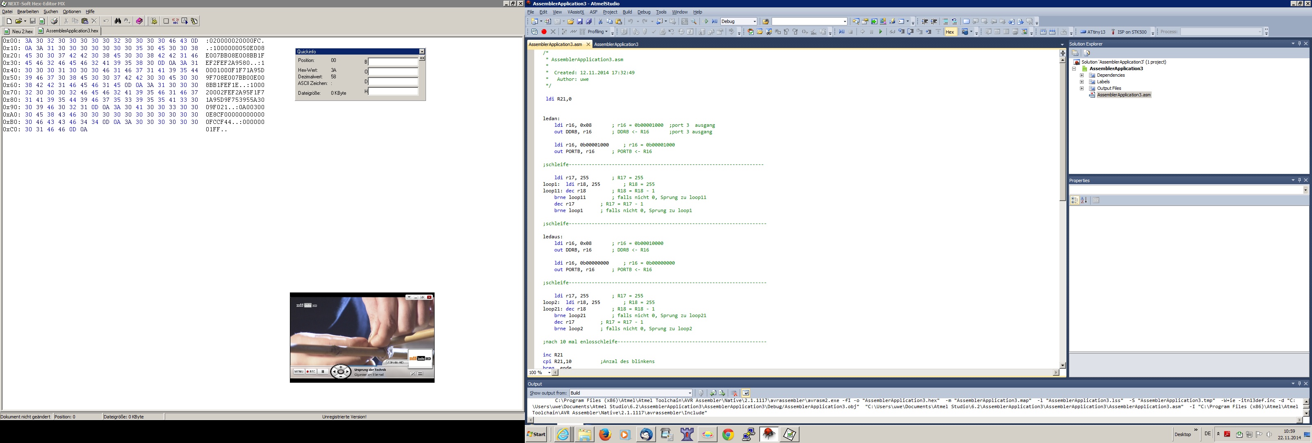Click the pause button in video player
This screenshot has width=1312, height=443.
coord(323,372)
